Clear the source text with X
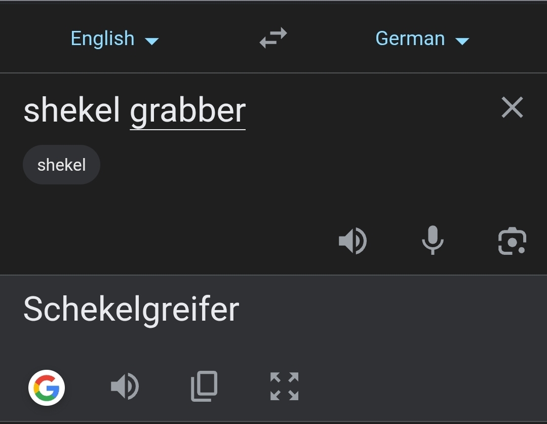 512,107
